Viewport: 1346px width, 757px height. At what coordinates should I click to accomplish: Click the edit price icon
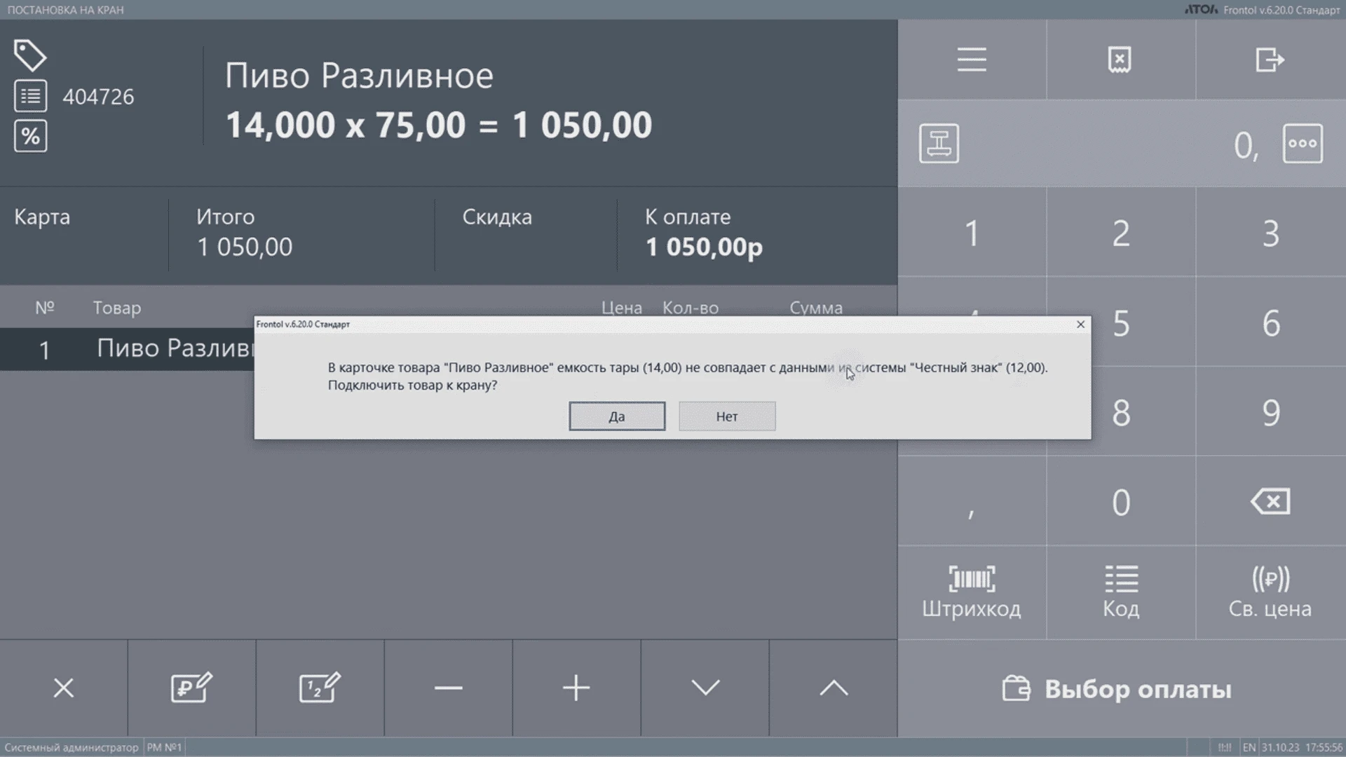(191, 688)
